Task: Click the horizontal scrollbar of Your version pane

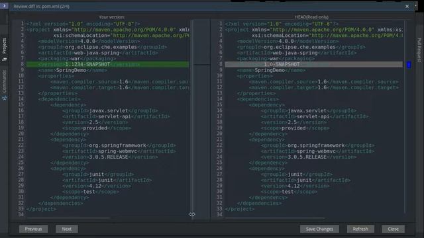Action: point(68,218)
